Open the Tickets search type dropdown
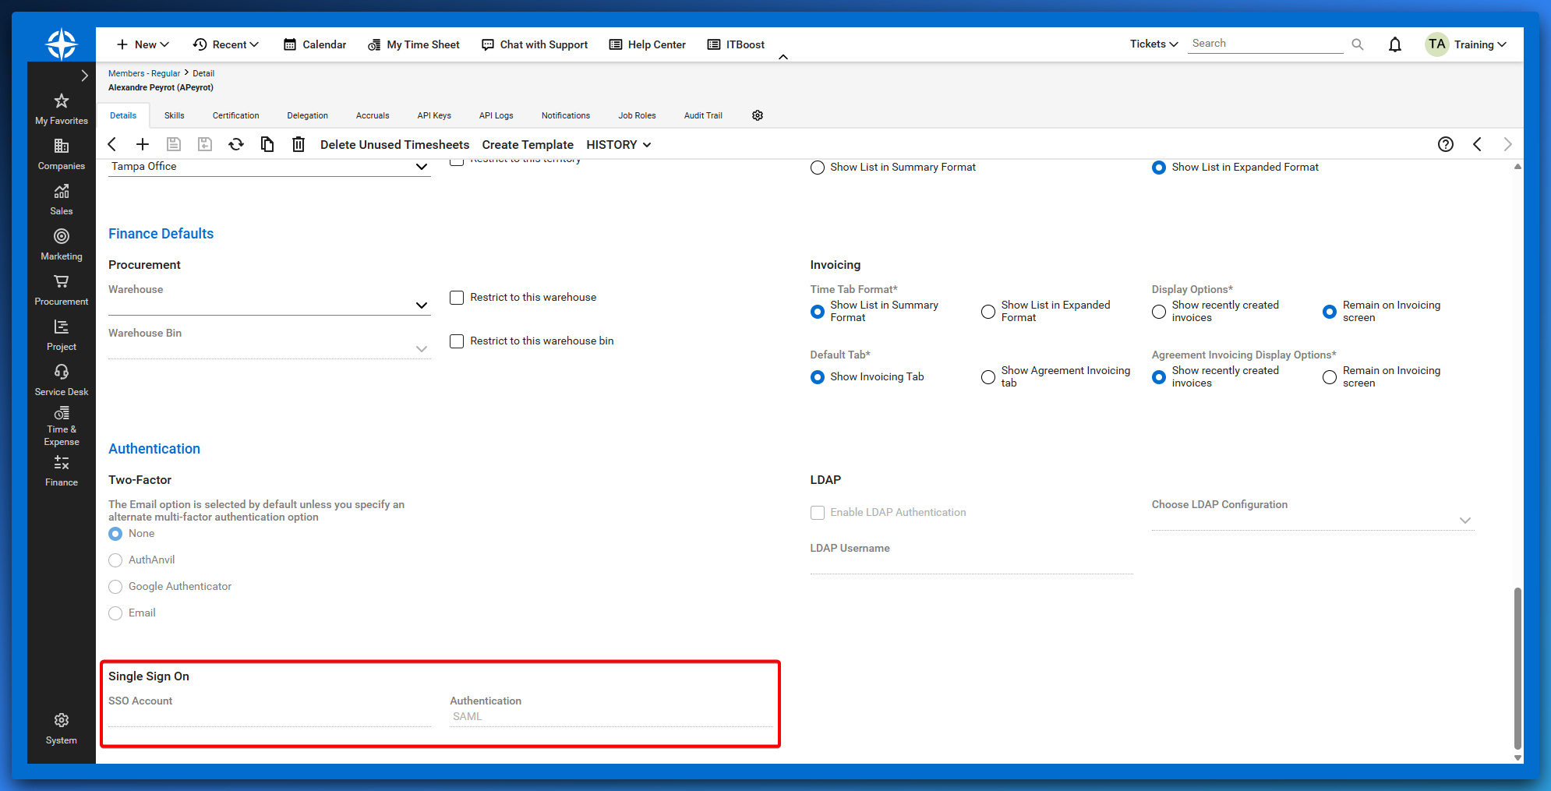 [x=1154, y=44]
